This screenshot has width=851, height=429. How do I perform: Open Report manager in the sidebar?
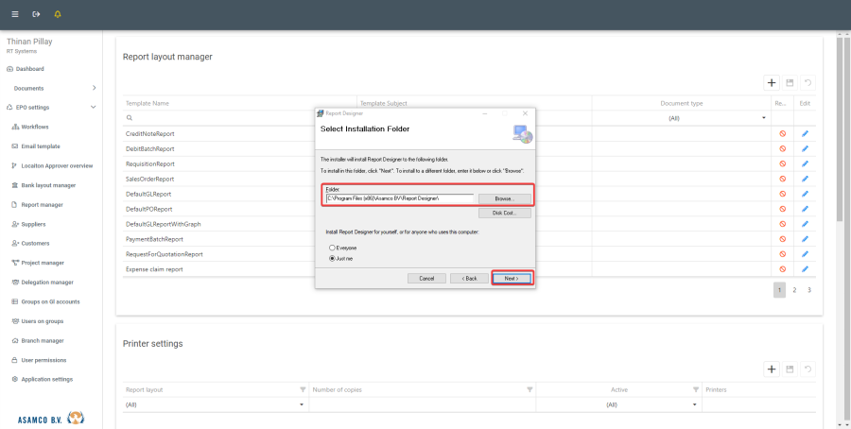[x=42, y=204]
